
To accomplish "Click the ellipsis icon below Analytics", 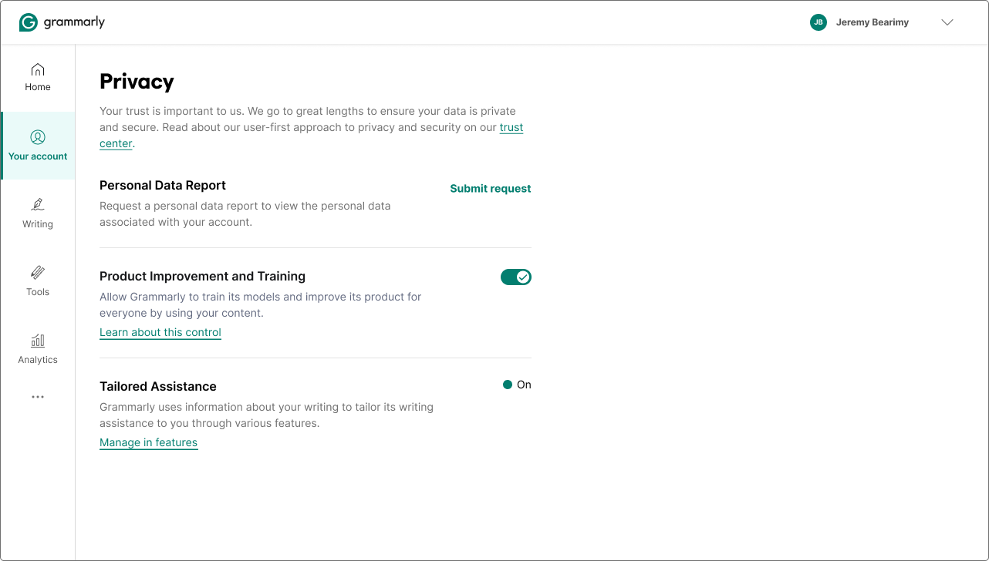I will 37,396.
